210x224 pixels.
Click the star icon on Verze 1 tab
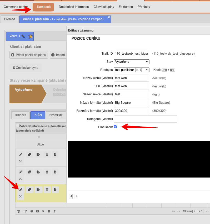[31, 36]
